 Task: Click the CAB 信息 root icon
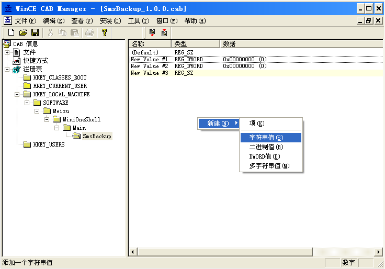(x=7, y=44)
